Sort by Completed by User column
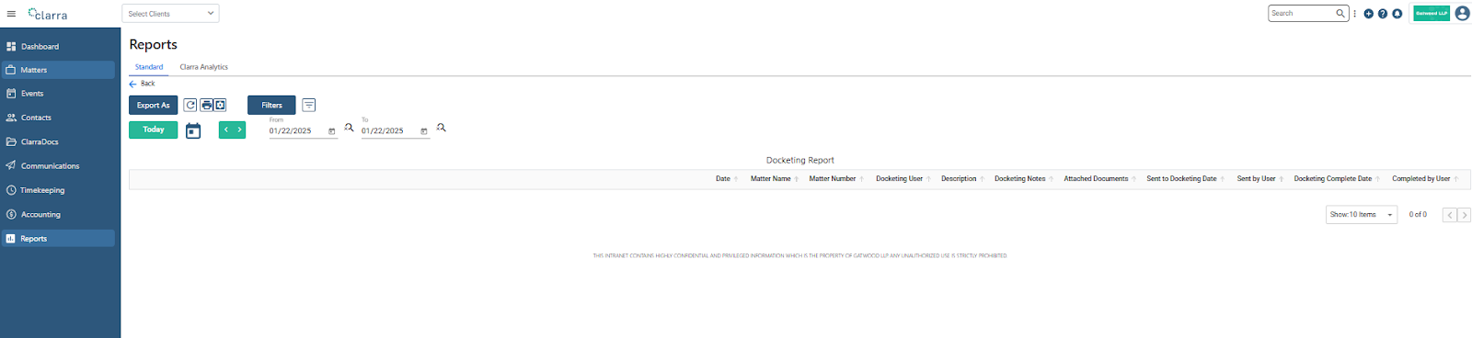This screenshot has width=1472, height=338. click(x=1425, y=179)
